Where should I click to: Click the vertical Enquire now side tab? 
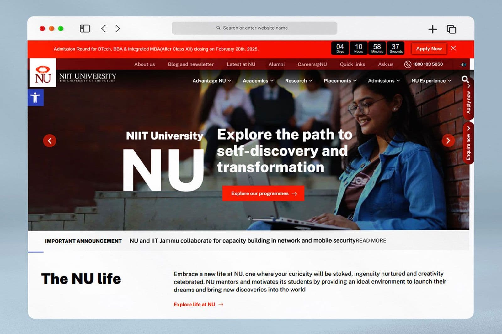[x=468, y=143]
